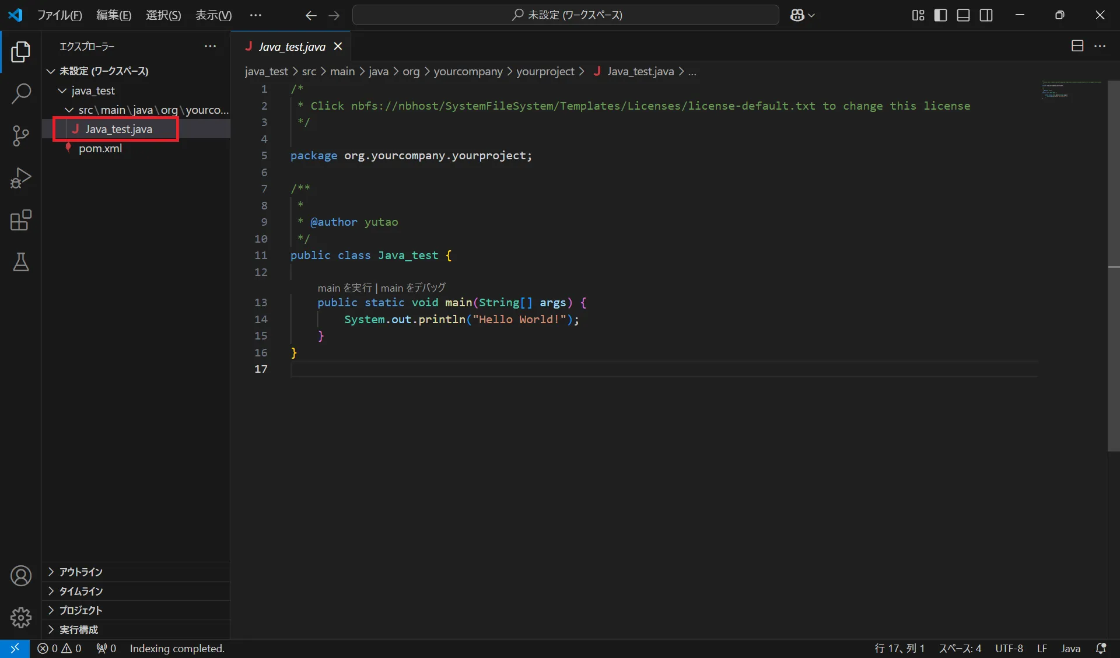Screen dimensions: 1120x658
Task: Open the Accounts icon in activity bar
Action: pyautogui.click(x=21, y=576)
